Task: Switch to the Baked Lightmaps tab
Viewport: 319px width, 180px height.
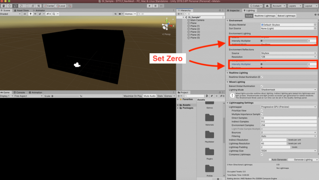Action: tap(286, 16)
